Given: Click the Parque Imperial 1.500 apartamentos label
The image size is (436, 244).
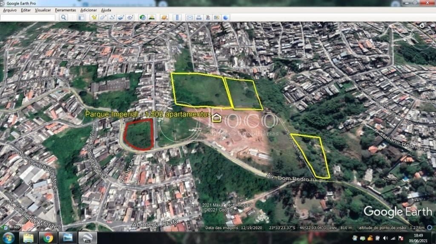Looking at the screenshot, I should pos(148,114).
